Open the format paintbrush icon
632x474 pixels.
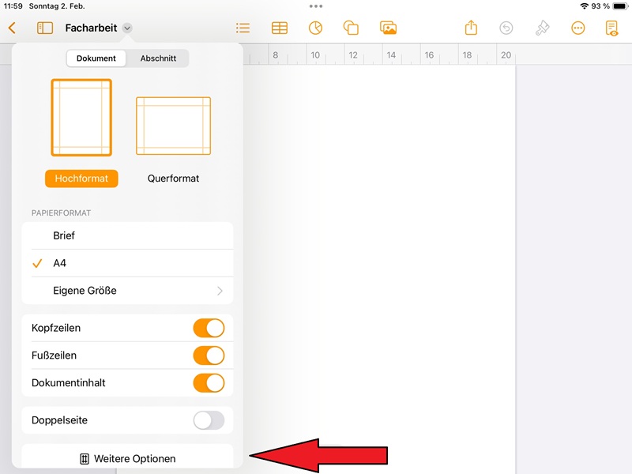point(542,28)
